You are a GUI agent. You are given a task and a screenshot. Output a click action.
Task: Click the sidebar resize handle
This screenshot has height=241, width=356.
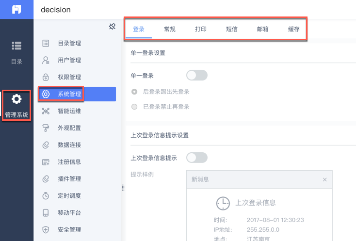tap(123, 187)
